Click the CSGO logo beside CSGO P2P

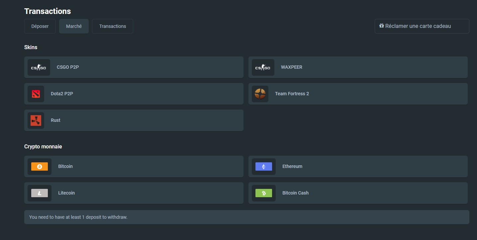click(39, 67)
